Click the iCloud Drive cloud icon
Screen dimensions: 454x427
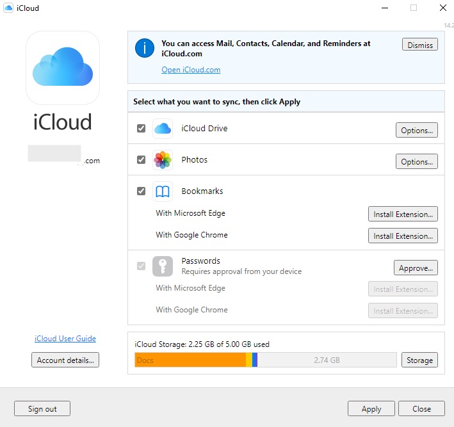pos(163,129)
